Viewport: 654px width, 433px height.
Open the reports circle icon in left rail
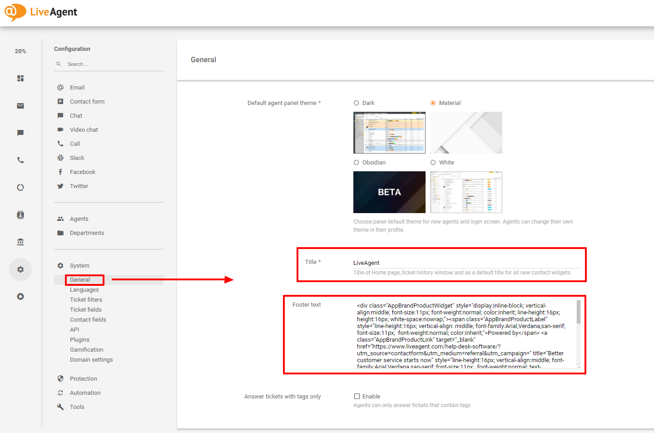click(20, 188)
